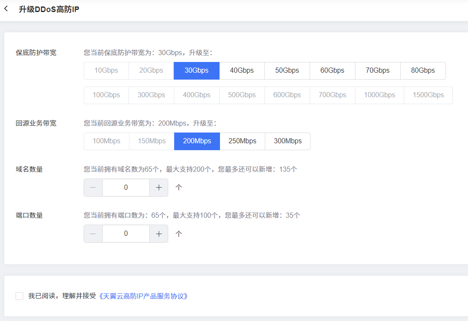Focus the 端口数量 number input field
Viewport: 468px width, 321px height.
point(126,234)
